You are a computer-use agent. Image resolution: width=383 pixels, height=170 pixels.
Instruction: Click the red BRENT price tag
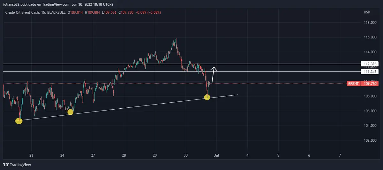tap(354, 84)
